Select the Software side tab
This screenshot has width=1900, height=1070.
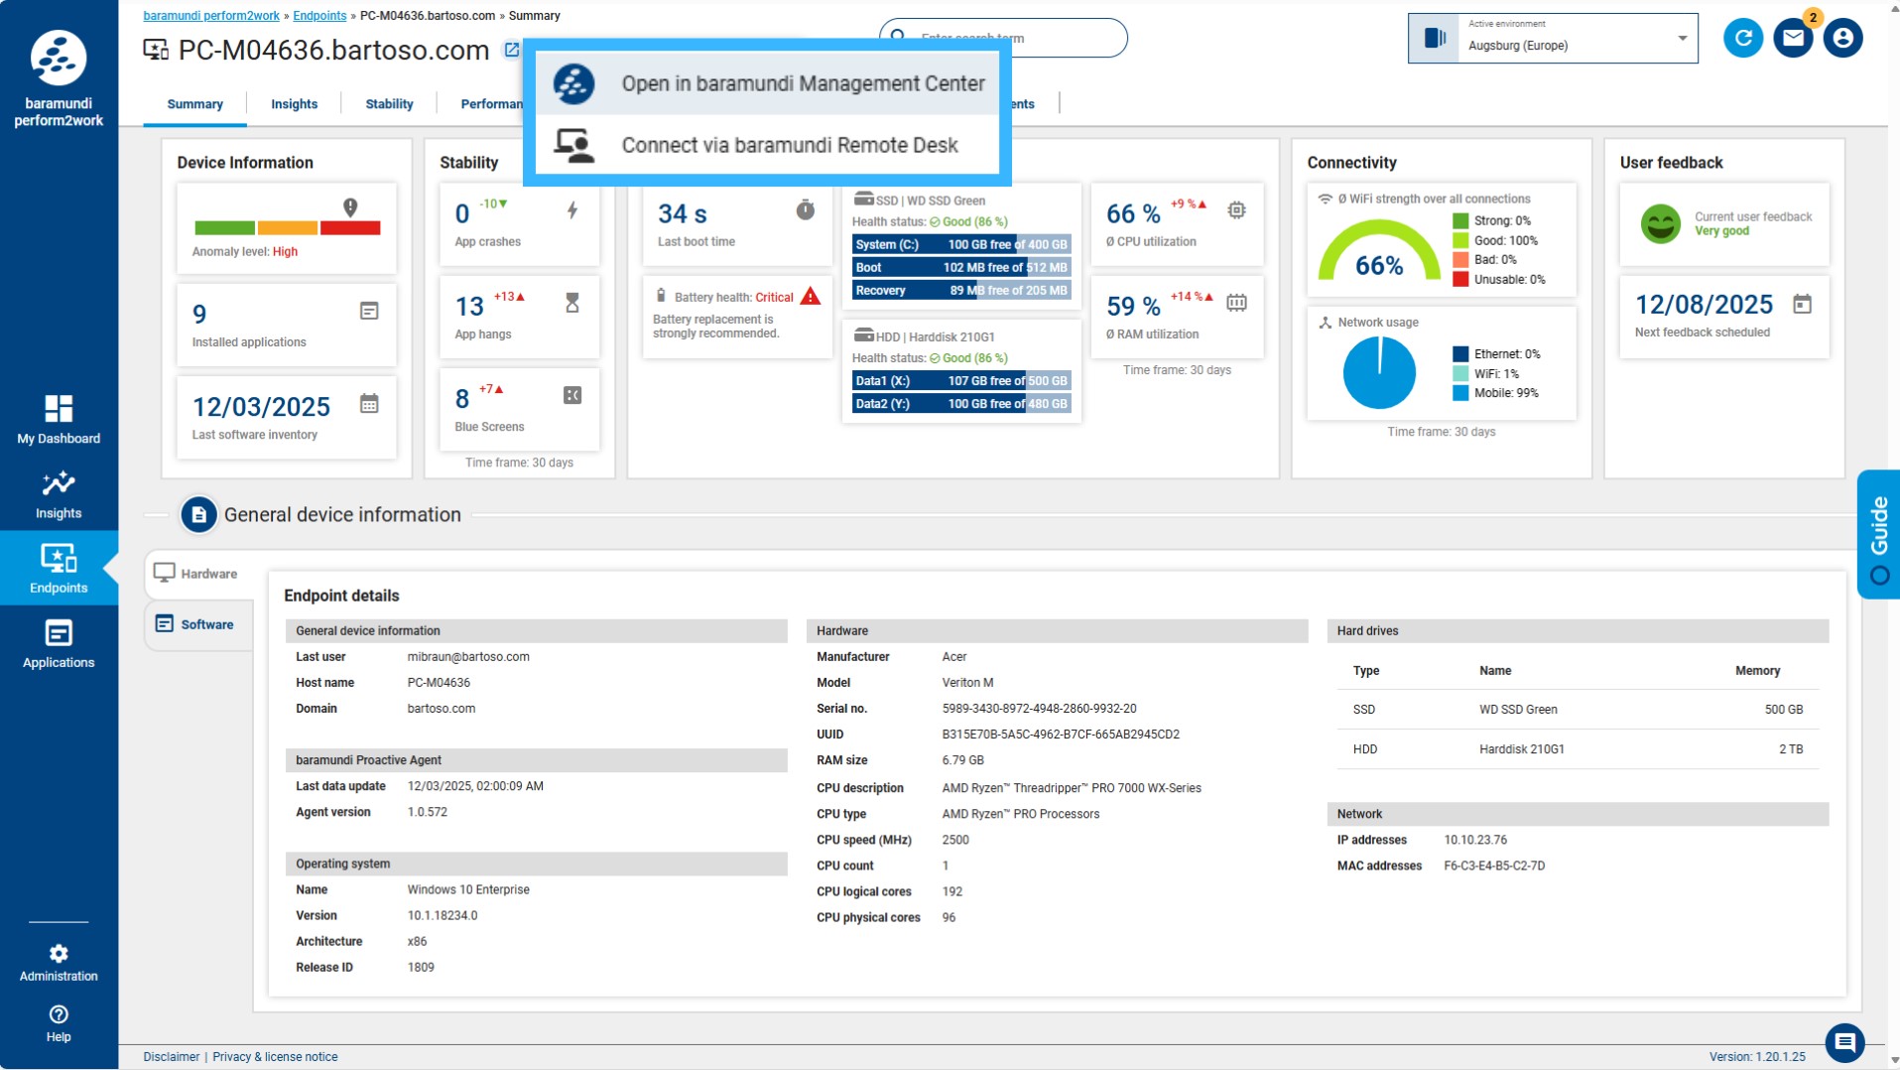tap(206, 624)
